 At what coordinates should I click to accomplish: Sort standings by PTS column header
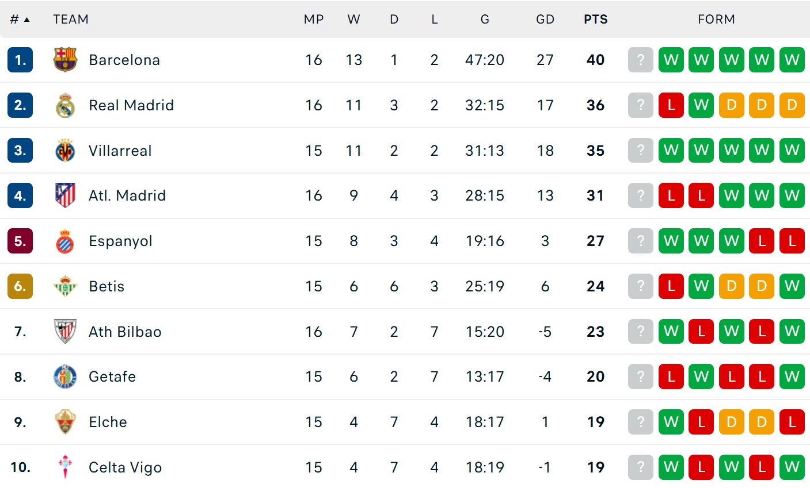pyautogui.click(x=595, y=20)
